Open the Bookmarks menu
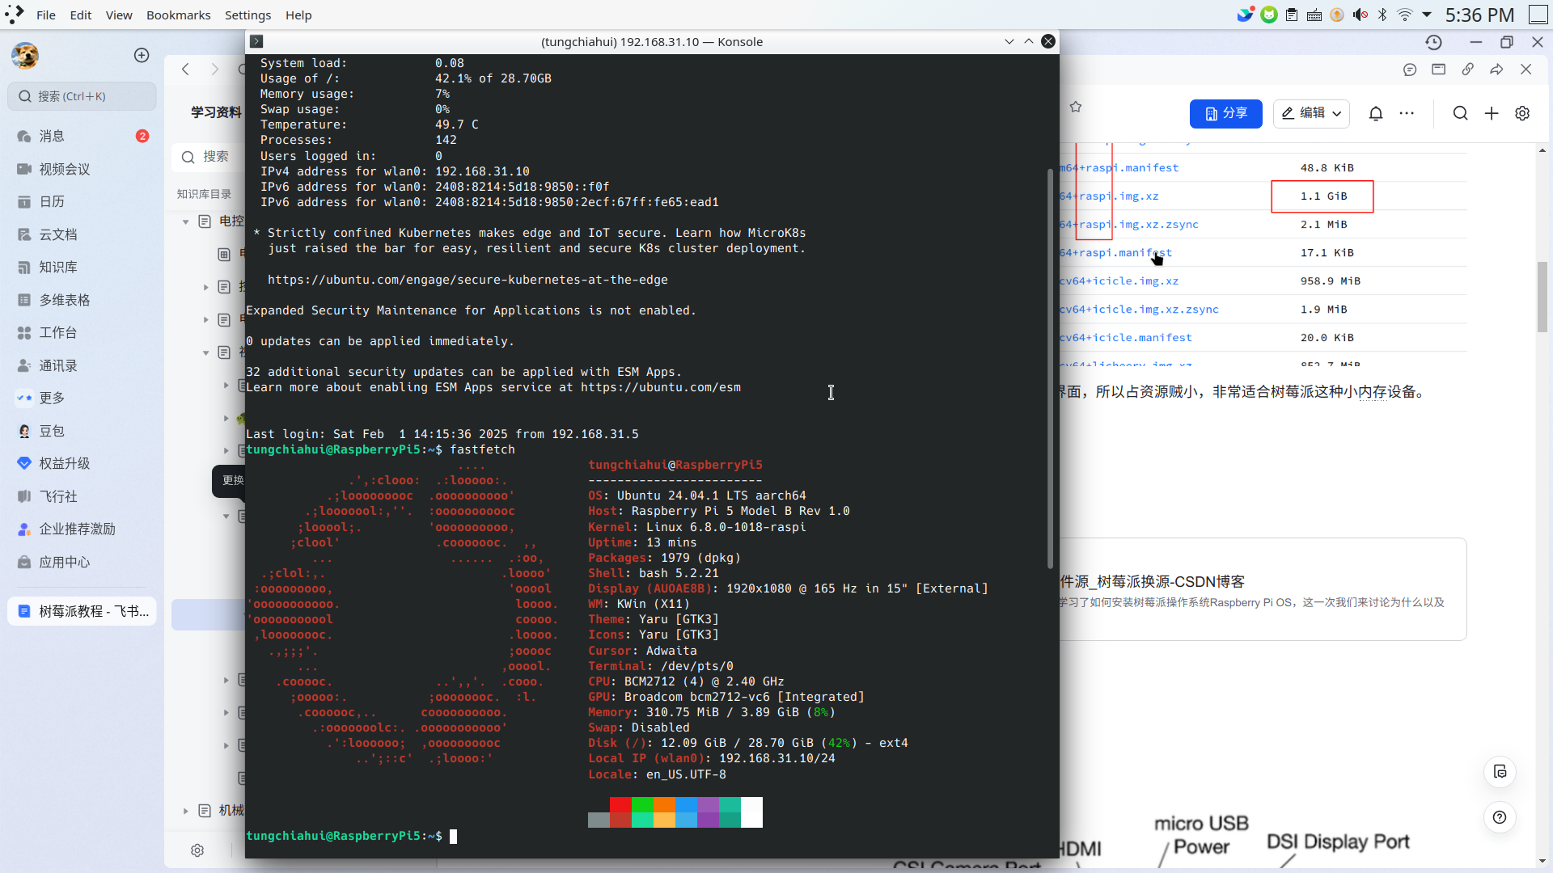This screenshot has width=1553, height=873. [x=178, y=15]
